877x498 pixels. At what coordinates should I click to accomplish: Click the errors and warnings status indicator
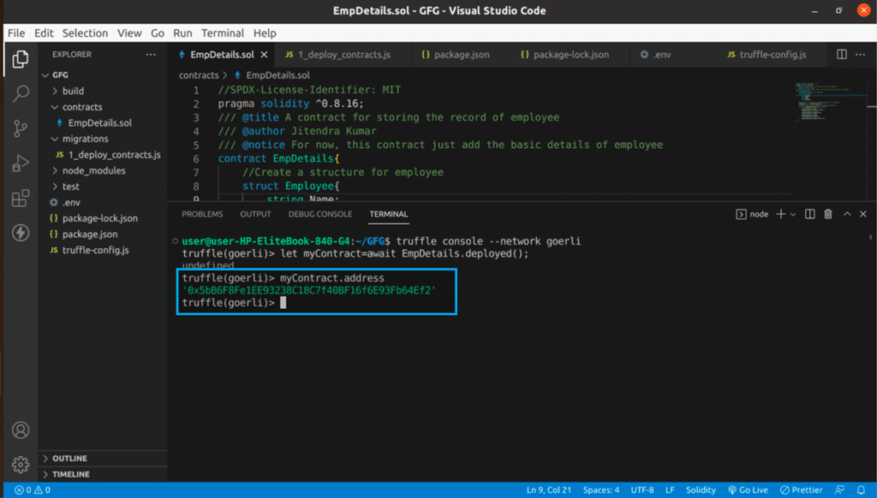pos(33,489)
